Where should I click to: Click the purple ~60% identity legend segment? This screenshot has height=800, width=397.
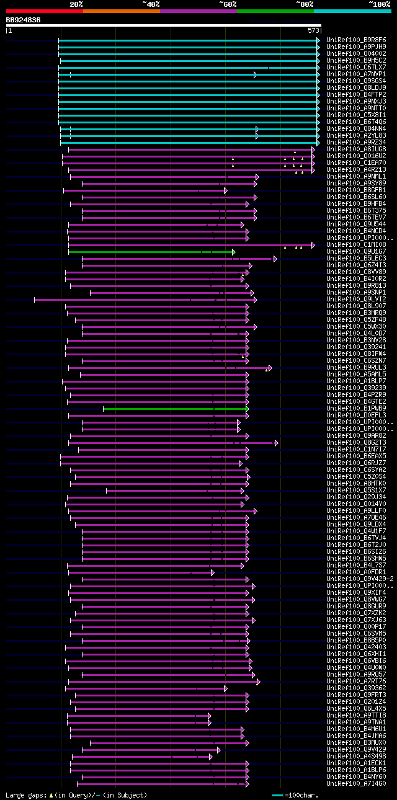coord(198,11)
